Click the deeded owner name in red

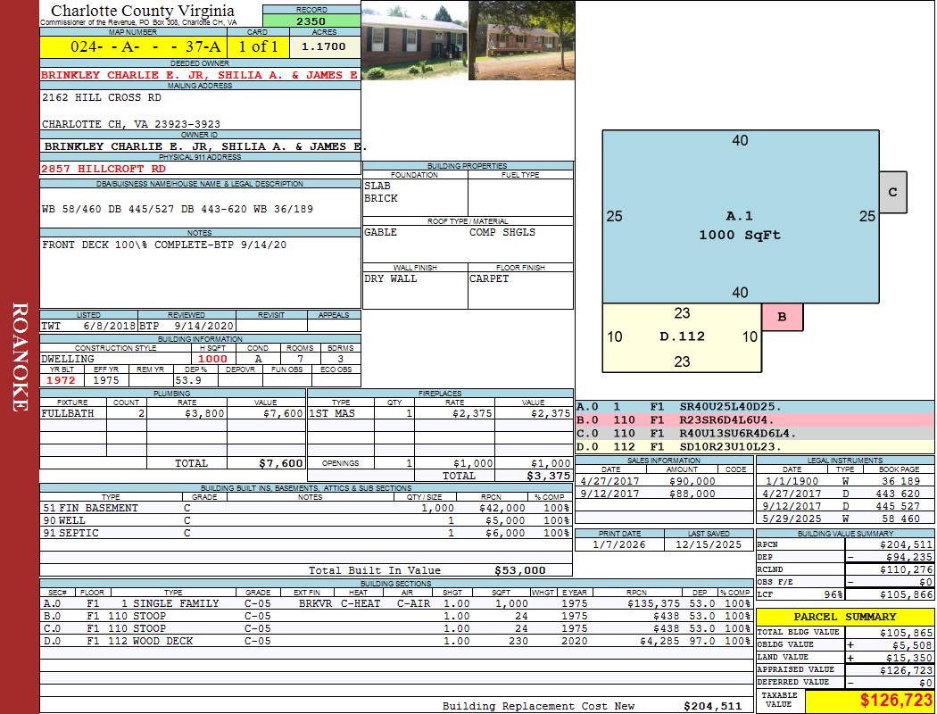(200, 76)
